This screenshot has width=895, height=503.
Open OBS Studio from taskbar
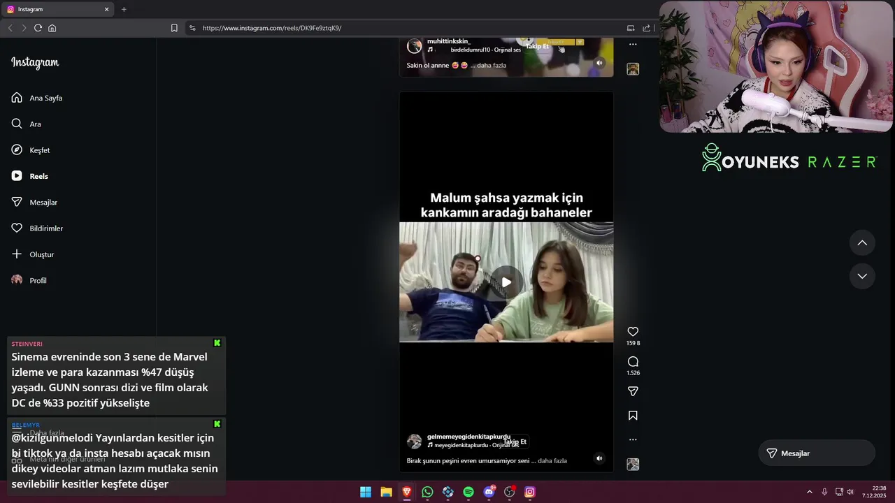tap(510, 492)
